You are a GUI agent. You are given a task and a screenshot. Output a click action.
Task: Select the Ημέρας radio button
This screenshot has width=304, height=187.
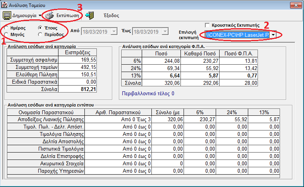point(6,28)
